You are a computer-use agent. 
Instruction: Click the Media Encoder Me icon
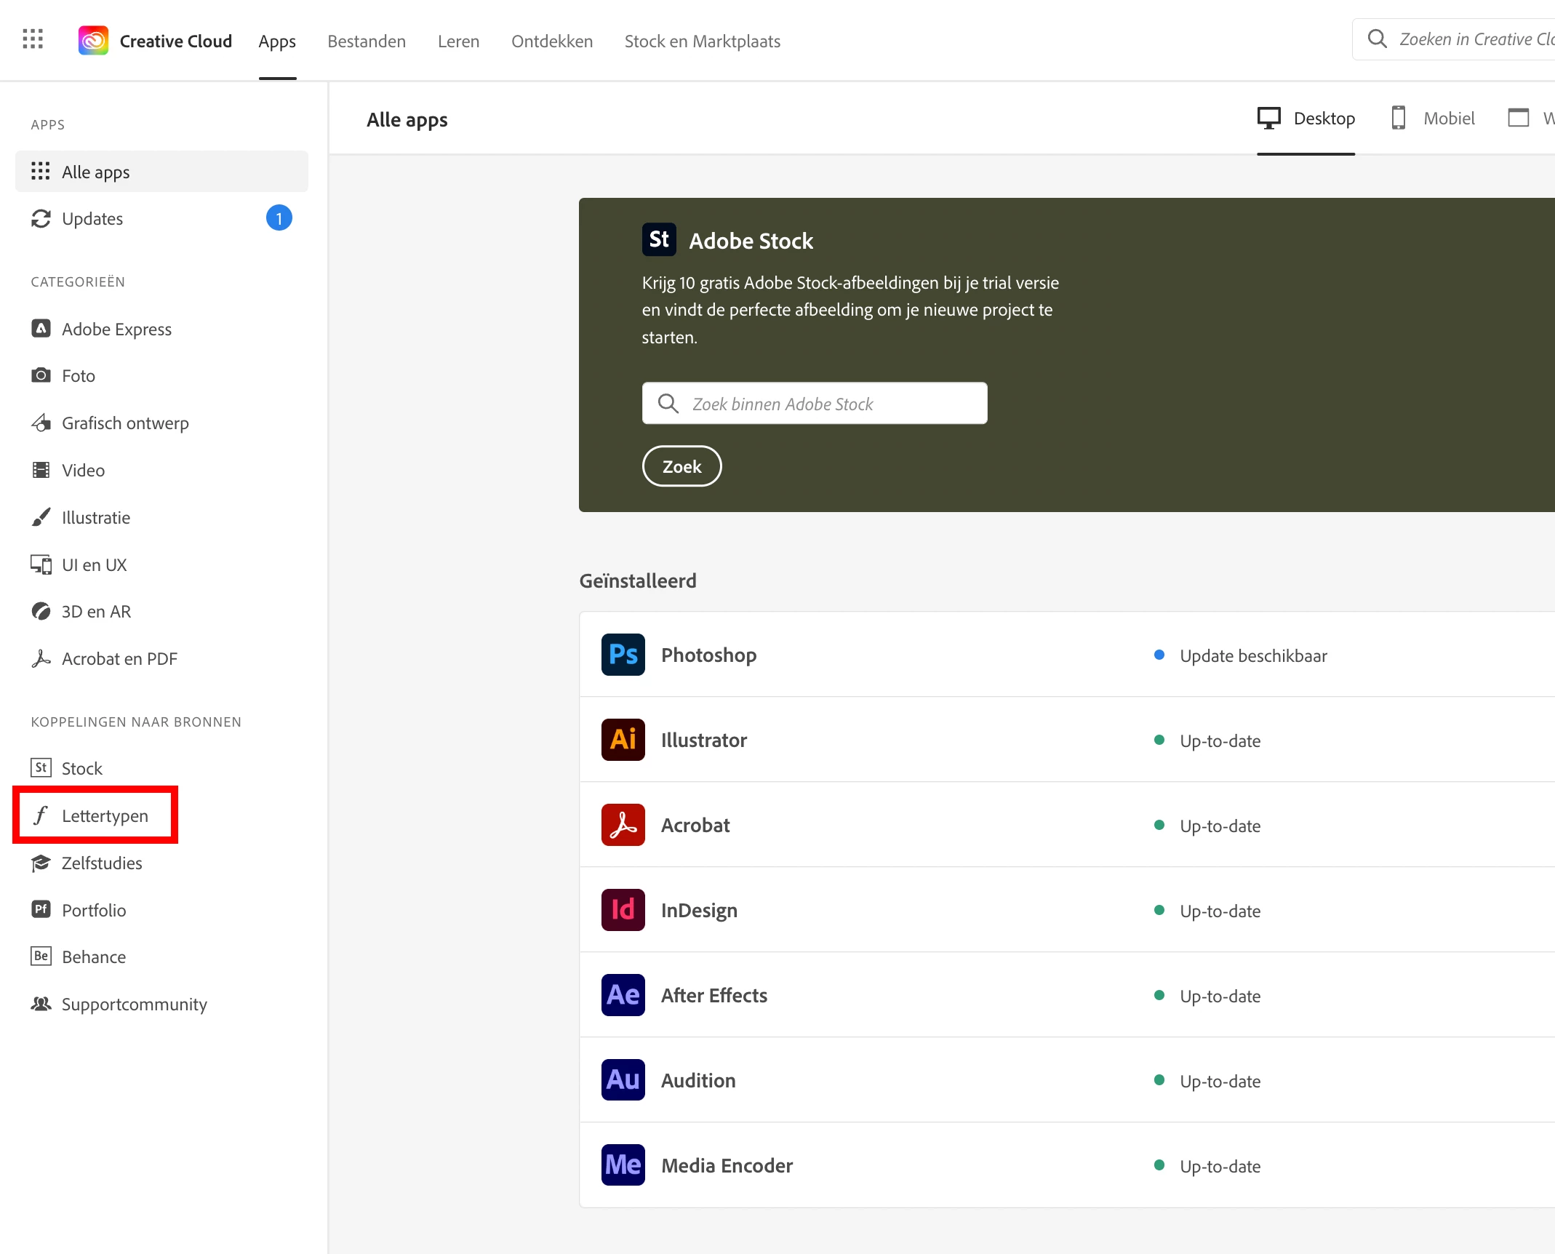tap(623, 1165)
